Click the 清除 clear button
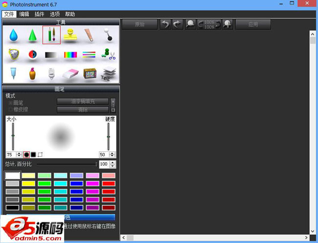The height and width of the screenshot is (243, 318). tap(83, 110)
